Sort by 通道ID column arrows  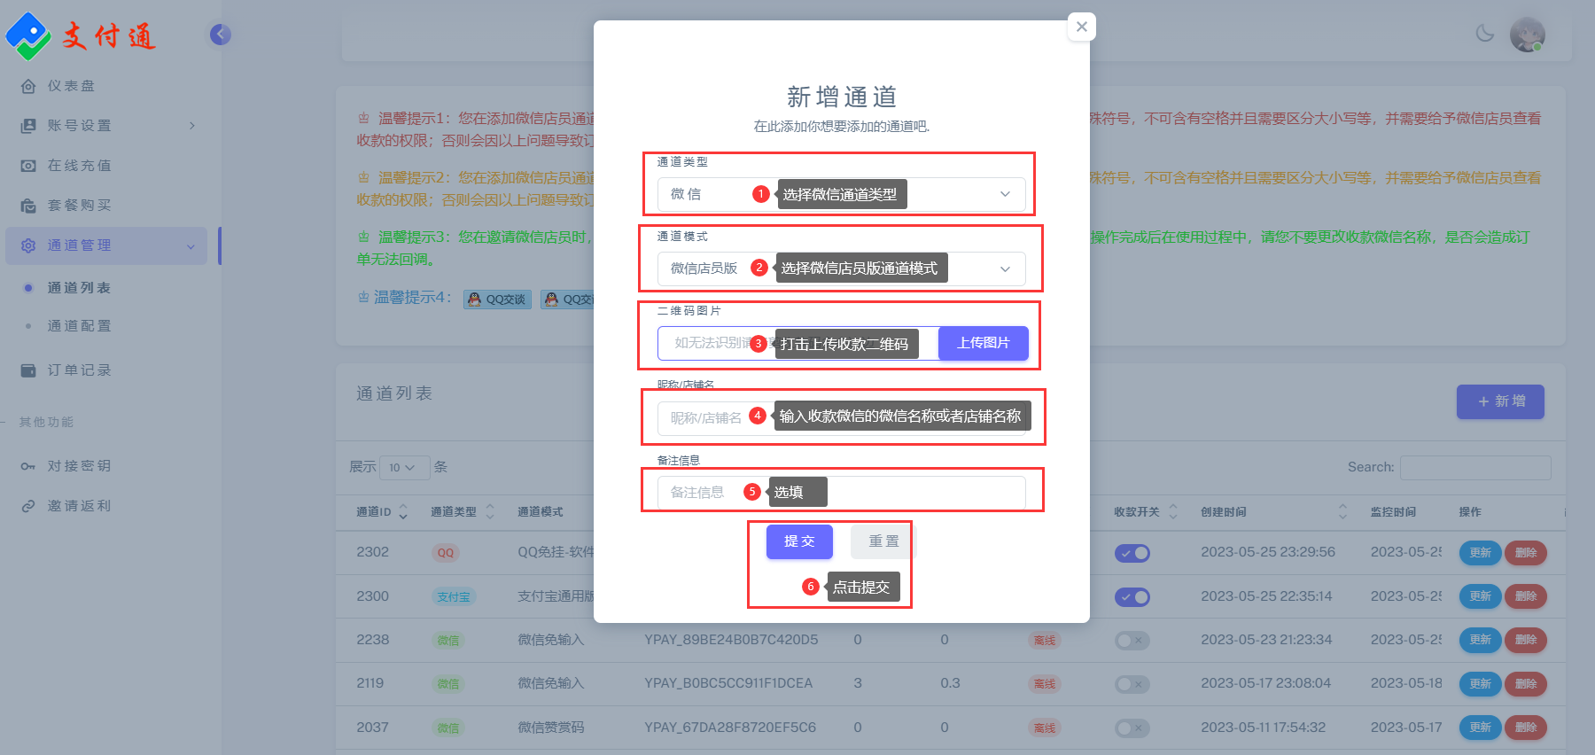click(403, 511)
